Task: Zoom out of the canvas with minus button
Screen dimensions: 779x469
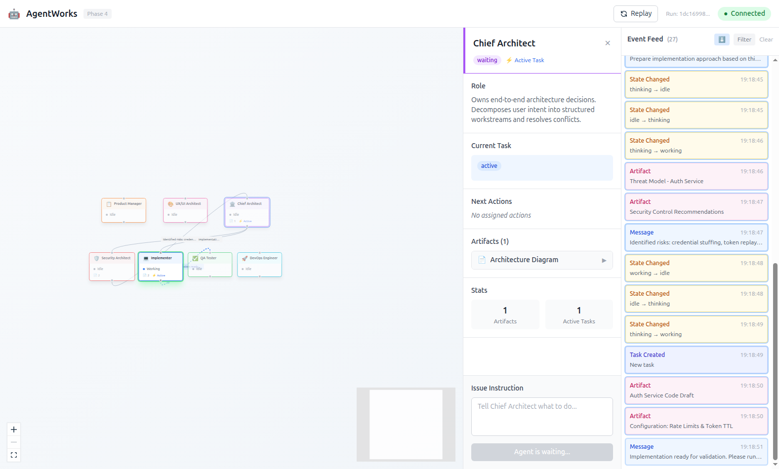Action: (x=14, y=442)
